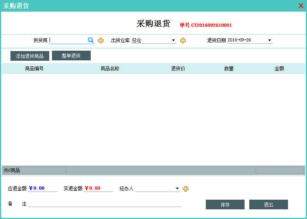Click plus icon next to 经办人

(x=186, y=189)
